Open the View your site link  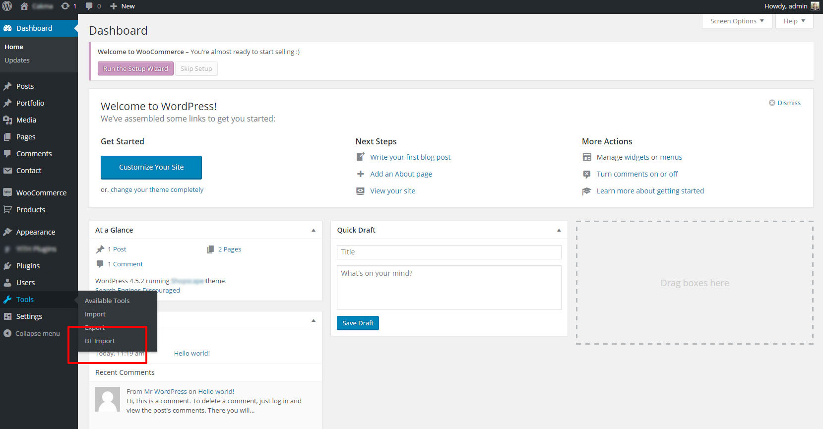pyautogui.click(x=392, y=191)
